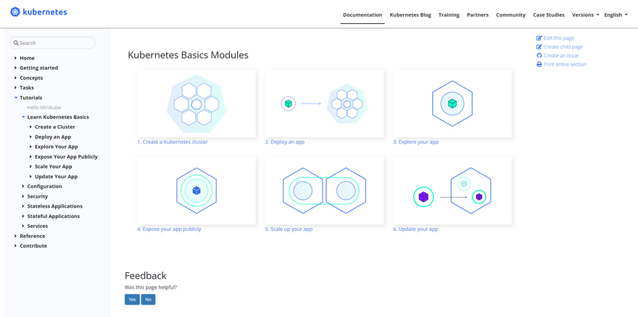The height and width of the screenshot is (317, 638).
Task: Click into the sidebar Search field
Action: [x=52, y=43]
